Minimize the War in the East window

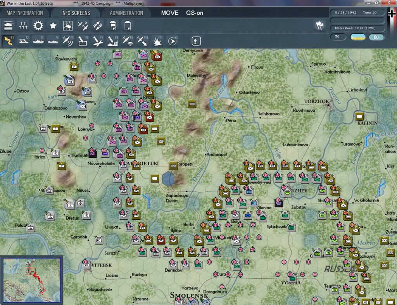click(368, 3)
